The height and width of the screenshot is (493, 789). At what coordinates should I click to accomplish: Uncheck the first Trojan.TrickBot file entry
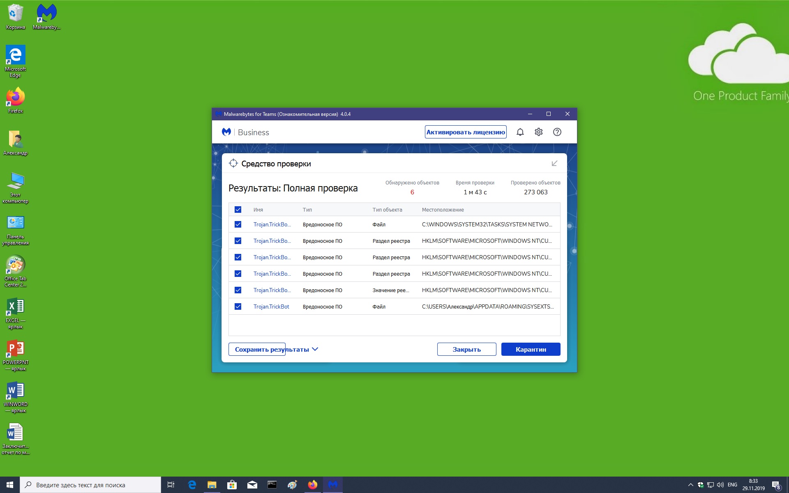(x=238, y=224)
